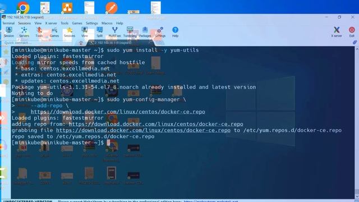Open the Settings menu

tap(92, 23)
